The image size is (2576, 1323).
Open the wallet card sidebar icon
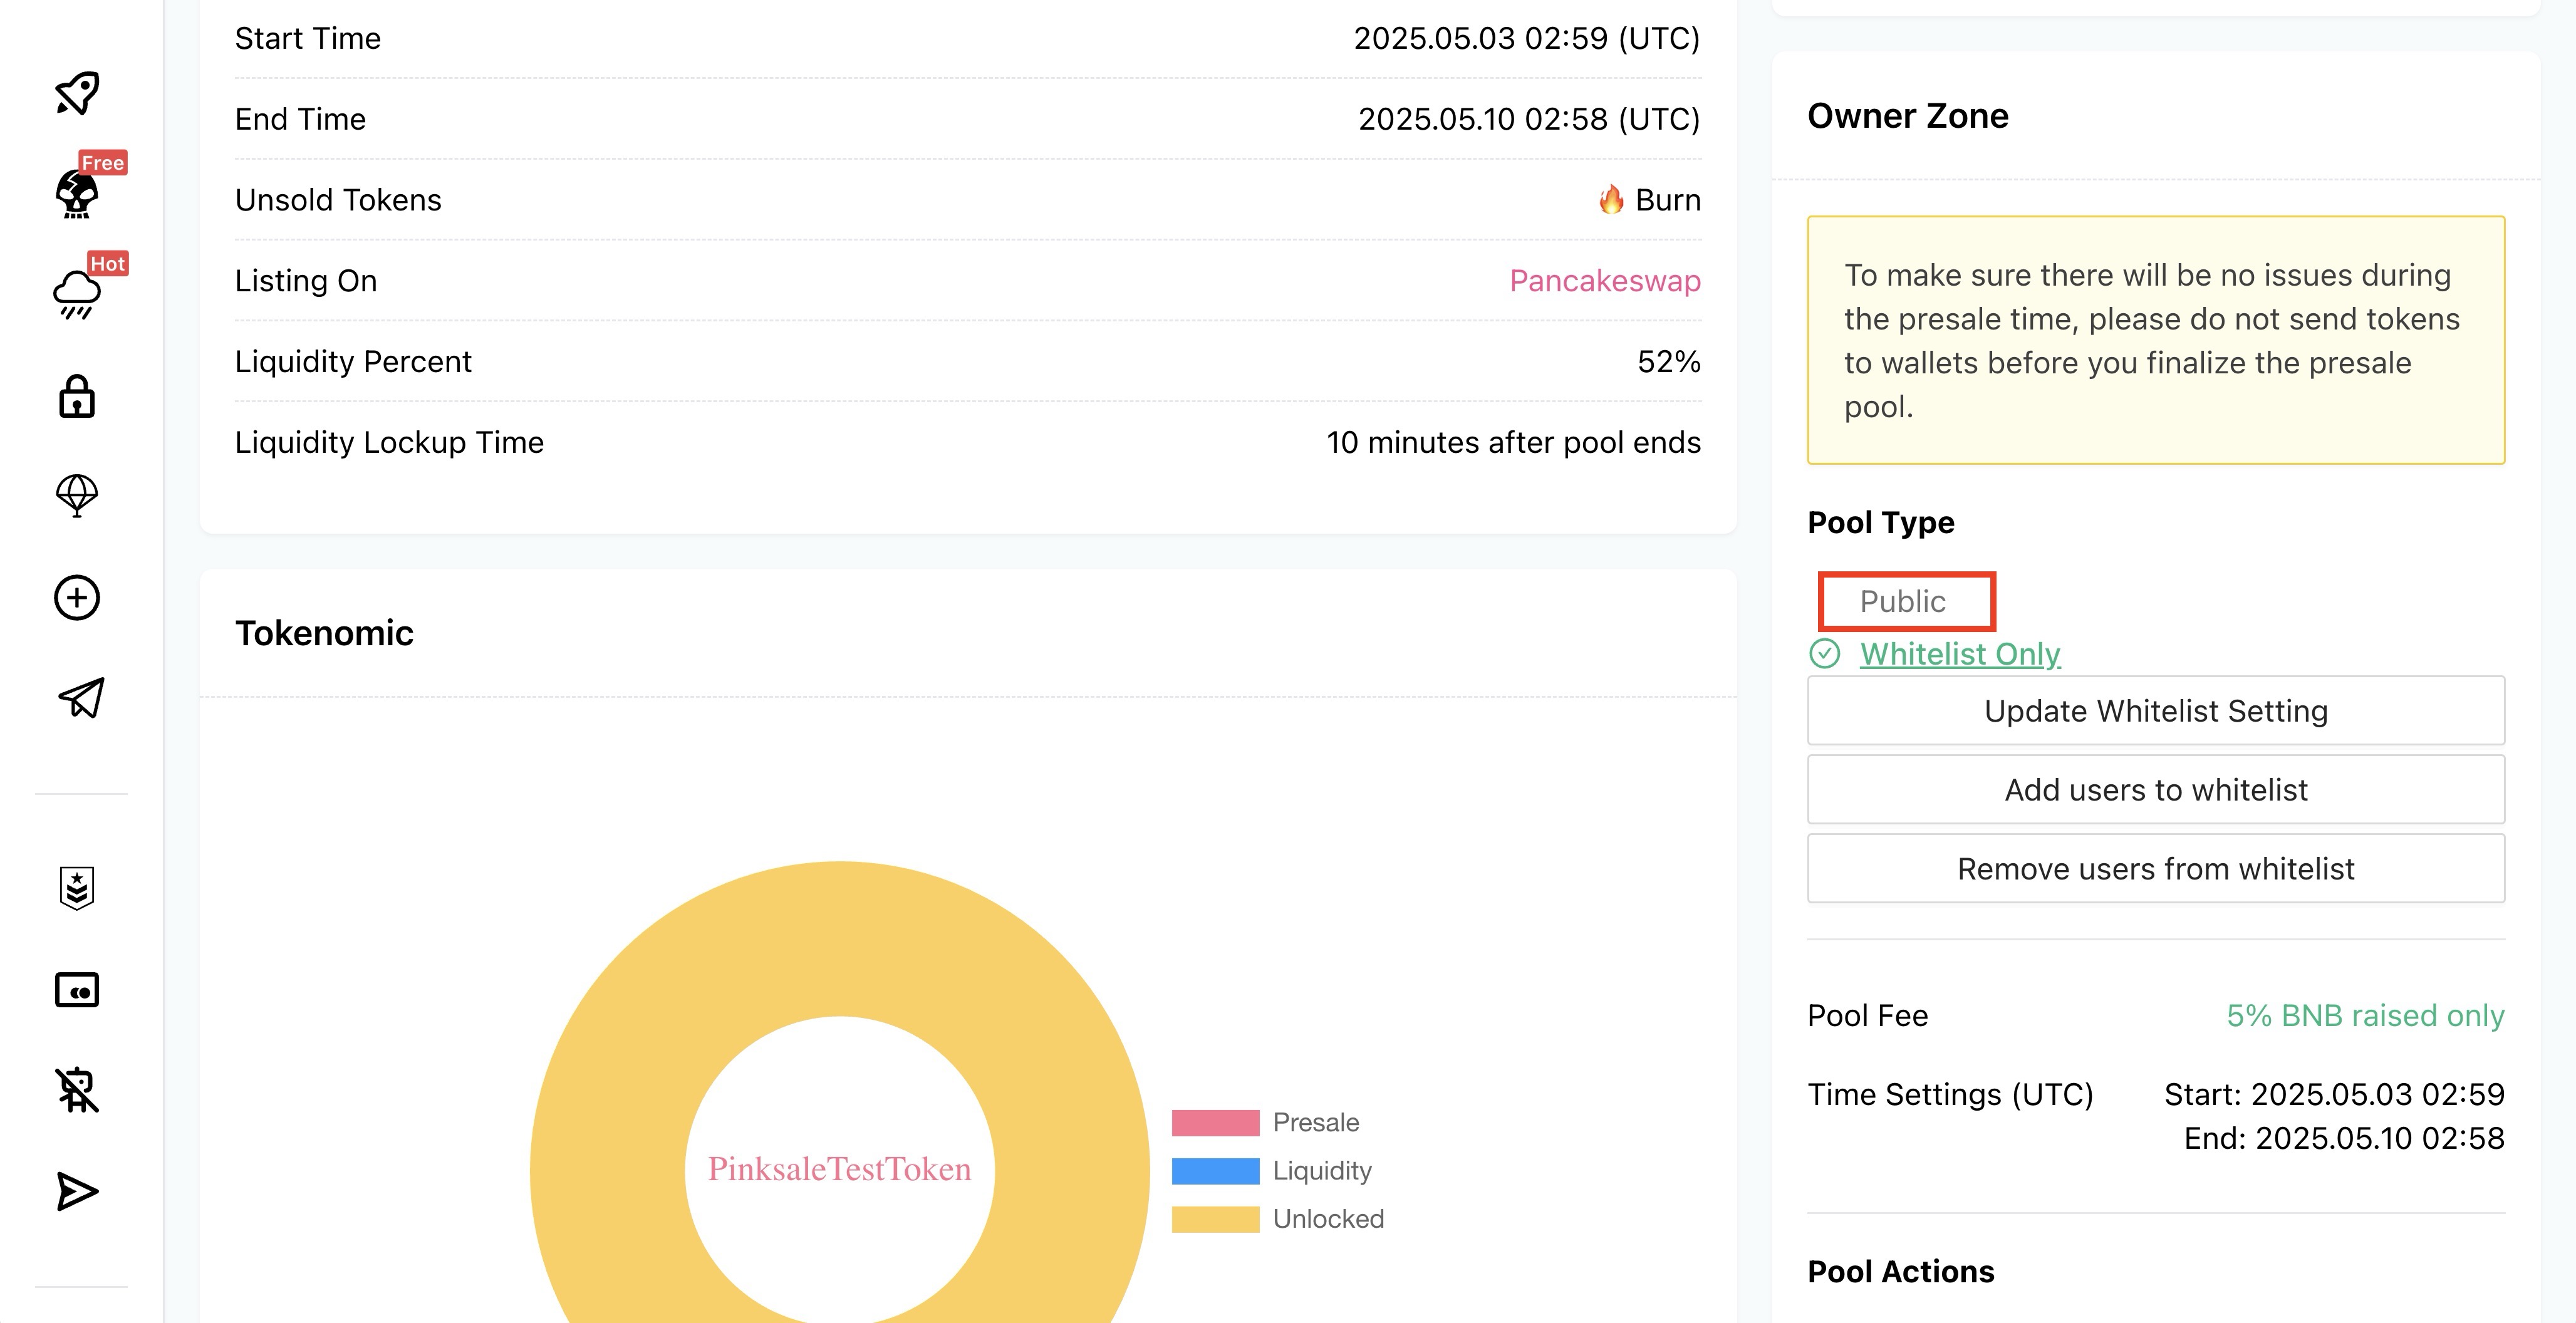(77, 990)
